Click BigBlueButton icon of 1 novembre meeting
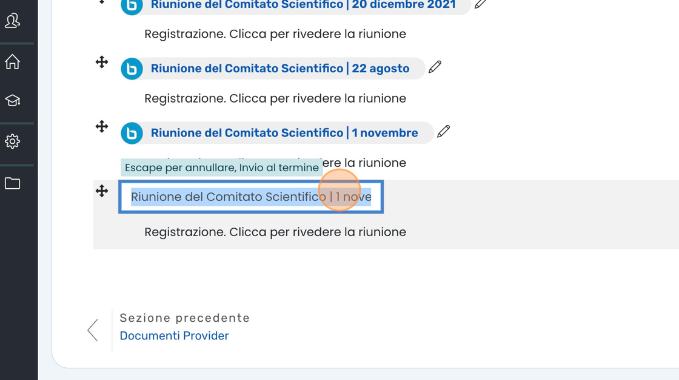 [x=132, y=133]
